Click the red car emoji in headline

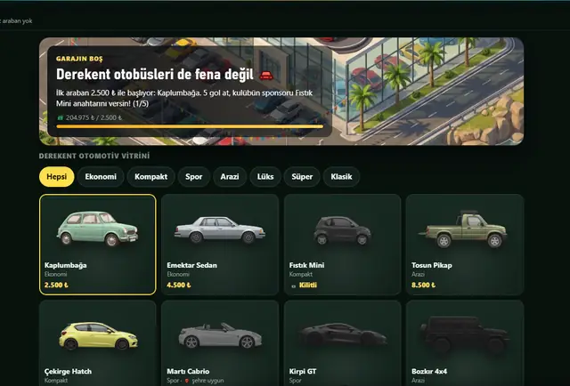(x=266, y=76)
